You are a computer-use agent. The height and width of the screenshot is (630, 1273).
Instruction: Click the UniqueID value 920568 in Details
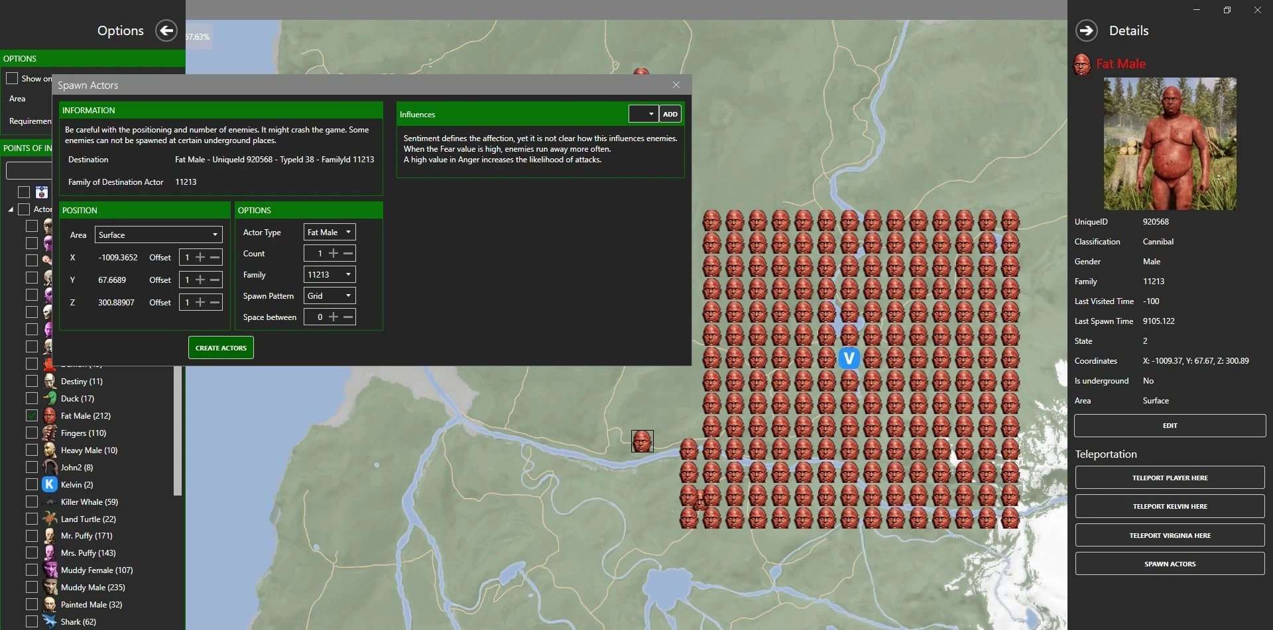(1156, 222)
